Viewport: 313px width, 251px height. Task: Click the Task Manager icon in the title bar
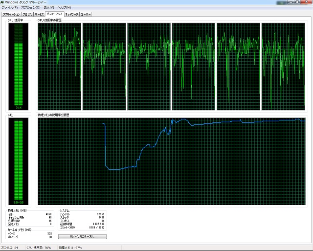pyautogui.click(x=2, y=2)
